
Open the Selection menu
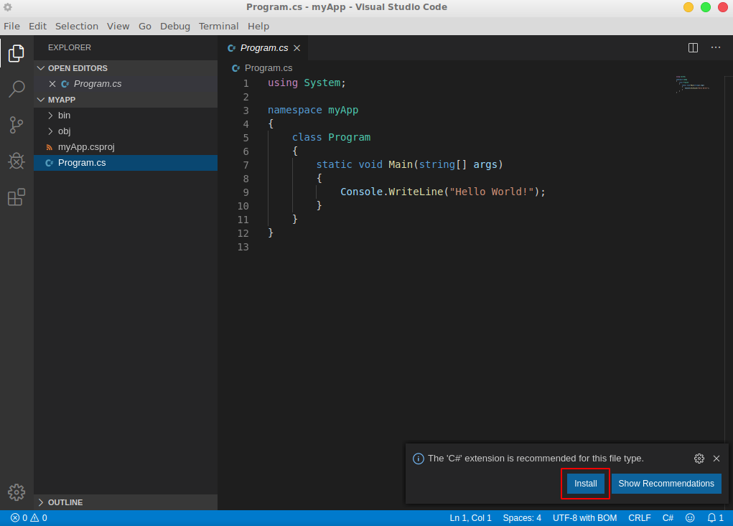point(77,26)
